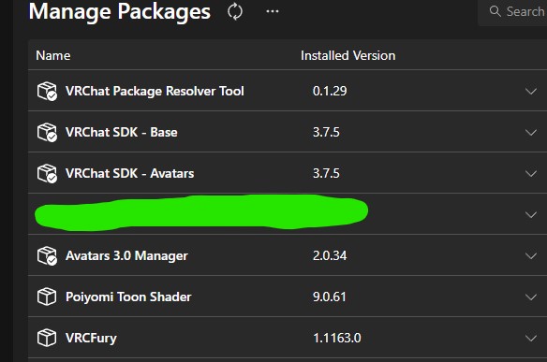Click the VRCFury package icon
Image resolution: width=547 pixels, height=362 pixels.
[47, 338]
